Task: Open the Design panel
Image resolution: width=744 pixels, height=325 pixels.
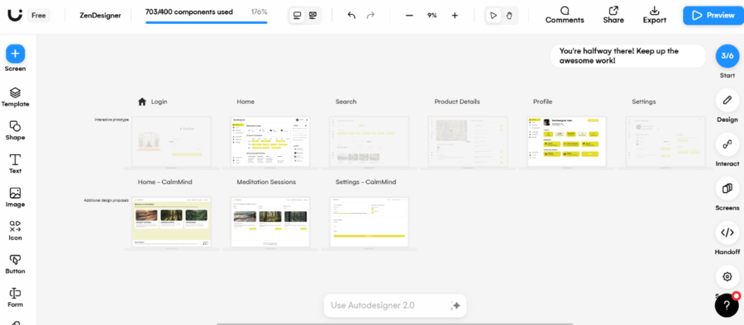Action: (727, 100)
